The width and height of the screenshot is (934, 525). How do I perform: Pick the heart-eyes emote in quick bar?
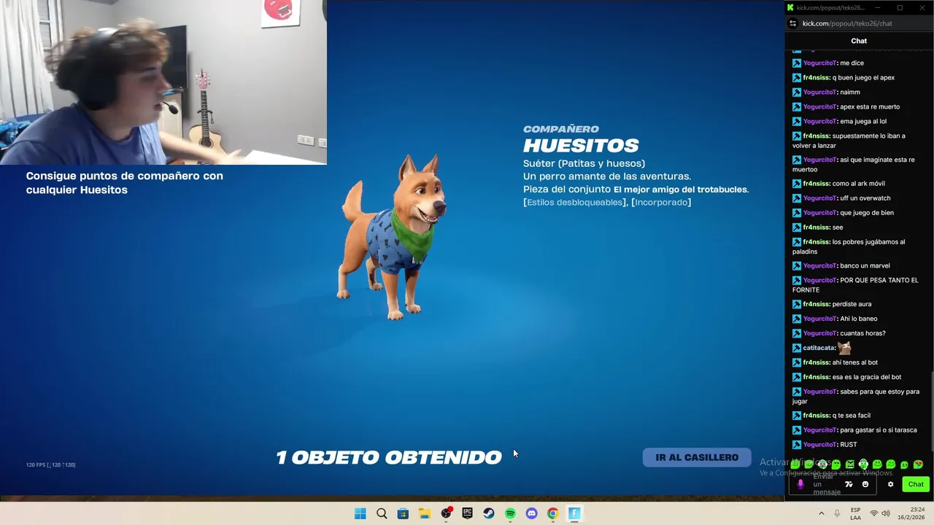pyautogui.click(x=918, y=464)
